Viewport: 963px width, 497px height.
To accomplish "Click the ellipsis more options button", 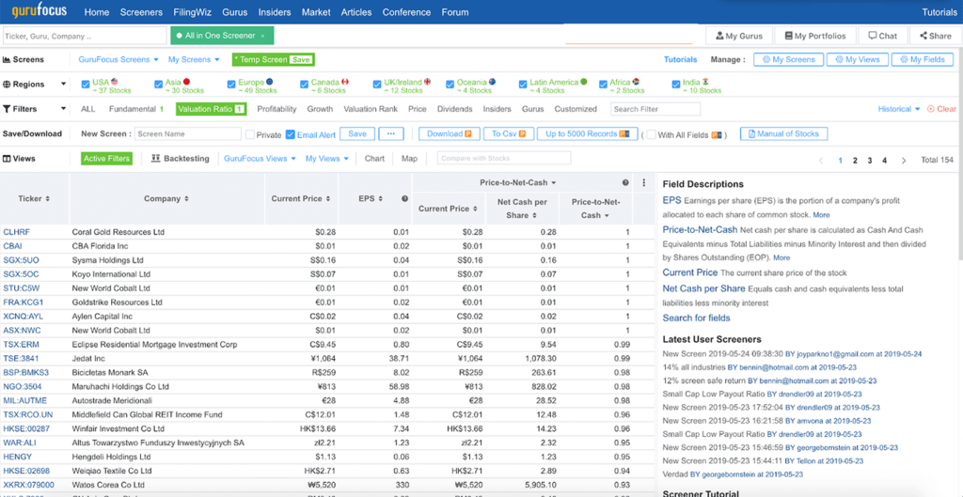I will pos(390,133).
